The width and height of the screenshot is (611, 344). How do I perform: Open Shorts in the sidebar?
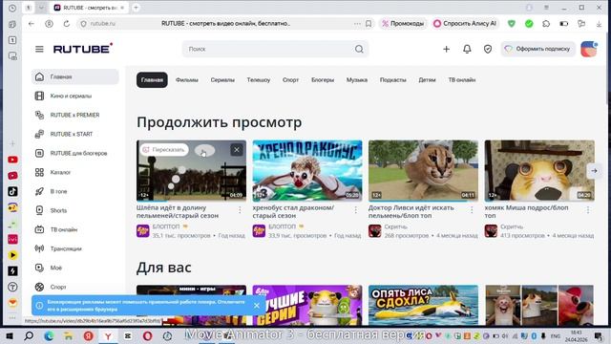tap(74, 210)
